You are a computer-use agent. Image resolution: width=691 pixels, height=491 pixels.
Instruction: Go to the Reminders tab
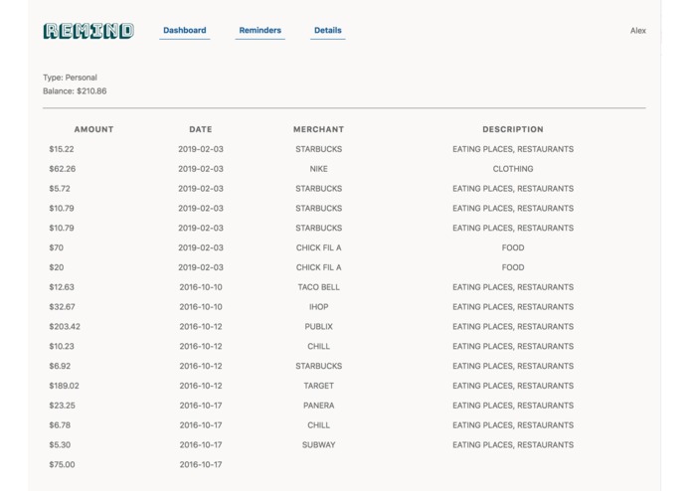tap(260, 31)
